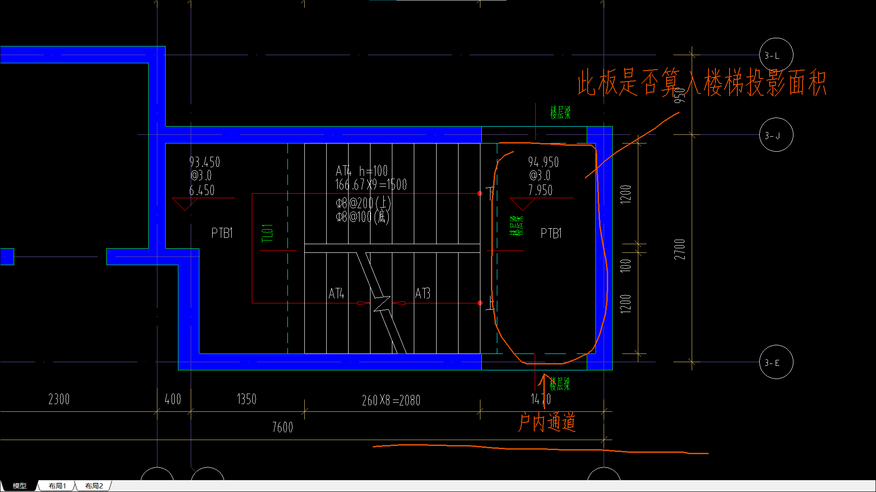Select the 3-L grid axis bubble
This screenshot has width=876, height=492.
(x=776, y=55)
